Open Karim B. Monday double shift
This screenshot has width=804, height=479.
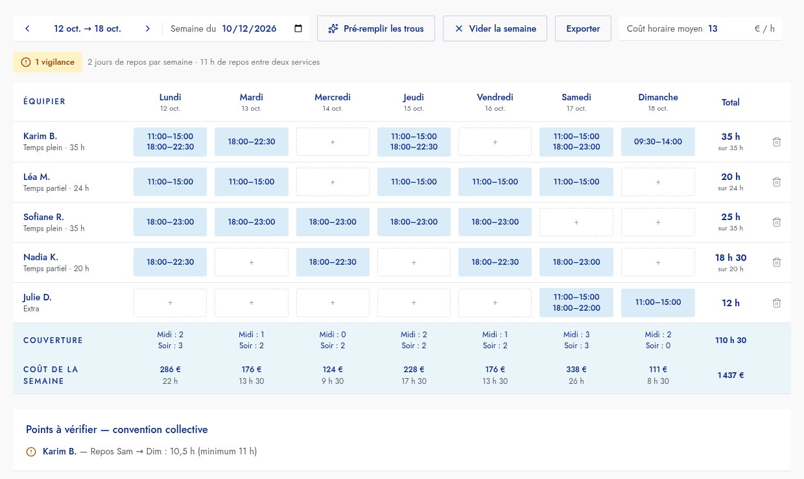(x=170, y=142)
